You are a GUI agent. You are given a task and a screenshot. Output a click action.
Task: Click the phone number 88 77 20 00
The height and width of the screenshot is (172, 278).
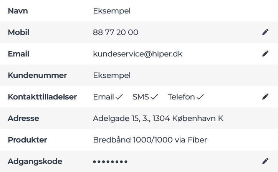click(x=116, y=33)
